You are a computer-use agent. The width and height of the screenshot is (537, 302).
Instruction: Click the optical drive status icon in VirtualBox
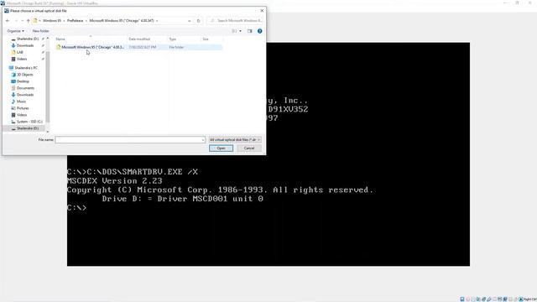[468, 299]
